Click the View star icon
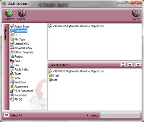Screen dimensions: 144x122 (x=12, y=78)
